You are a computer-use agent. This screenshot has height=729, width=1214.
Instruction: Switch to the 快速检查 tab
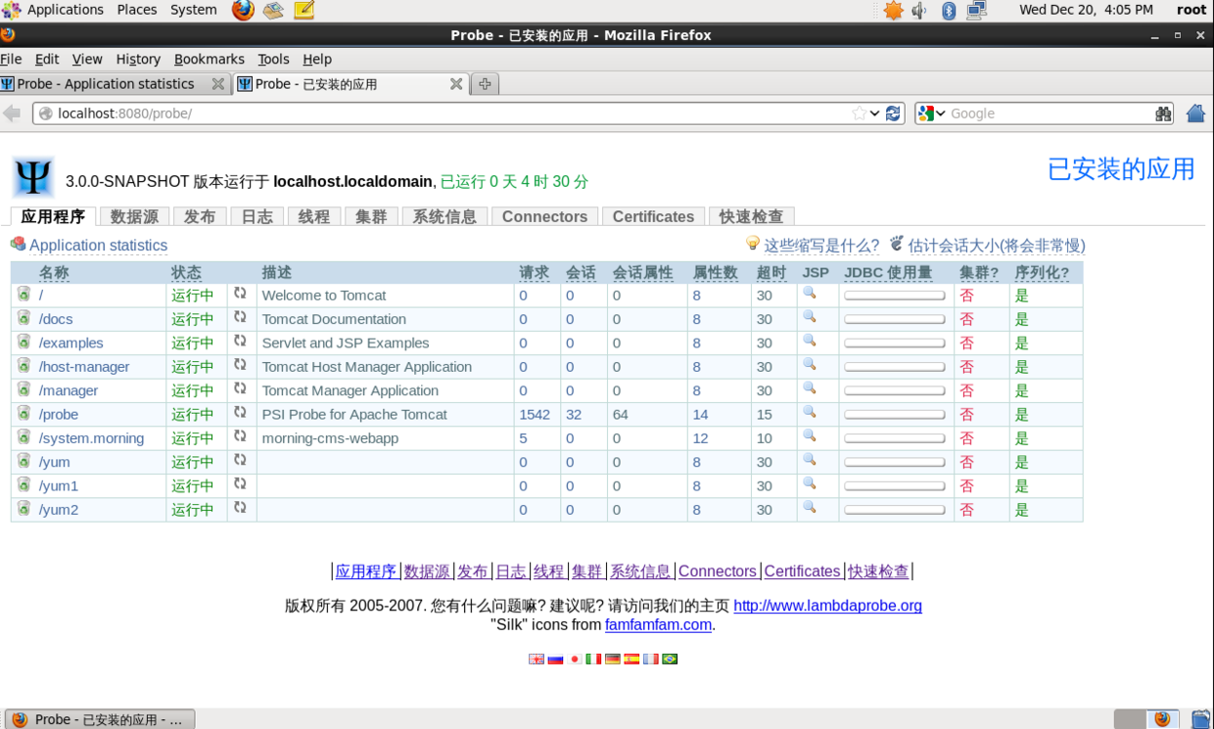(751, 216)
